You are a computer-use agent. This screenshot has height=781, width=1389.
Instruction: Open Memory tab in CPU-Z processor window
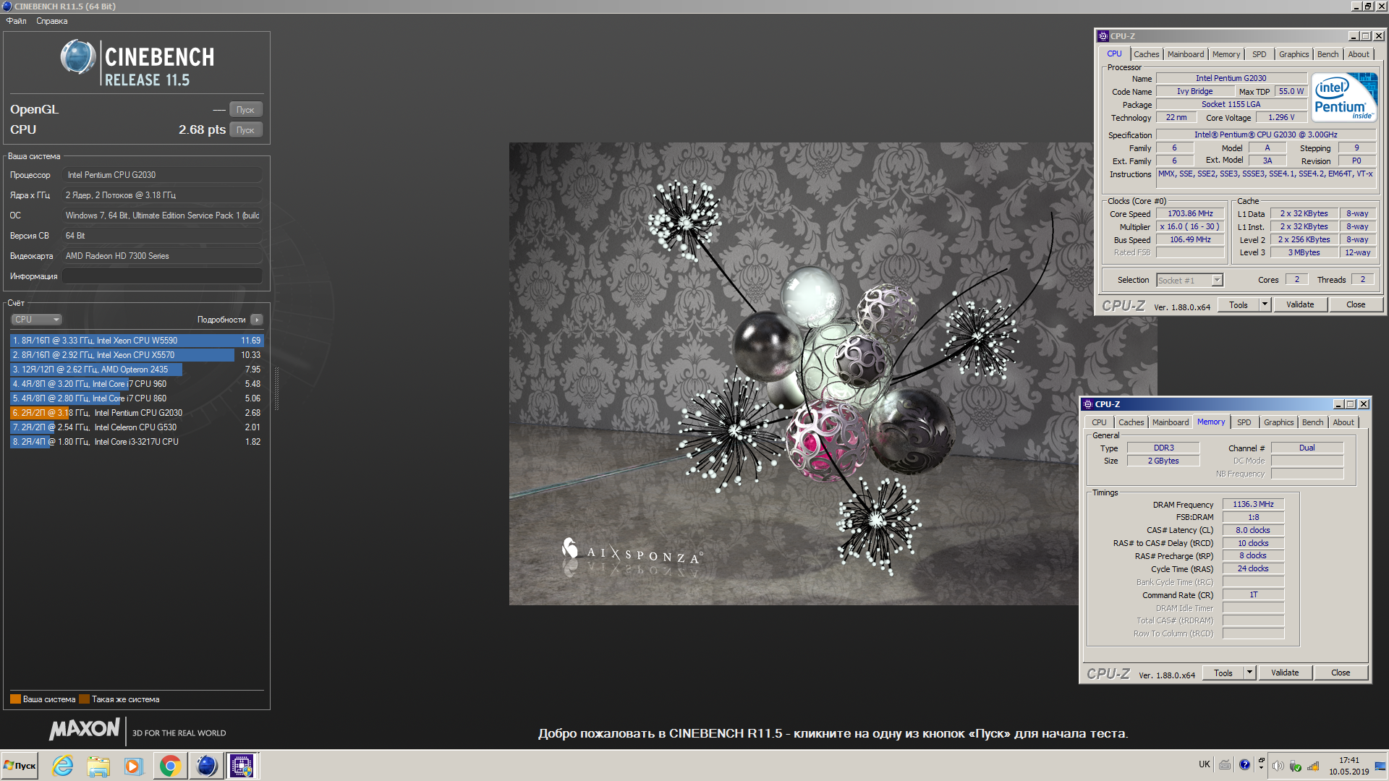coord(1226,54)
